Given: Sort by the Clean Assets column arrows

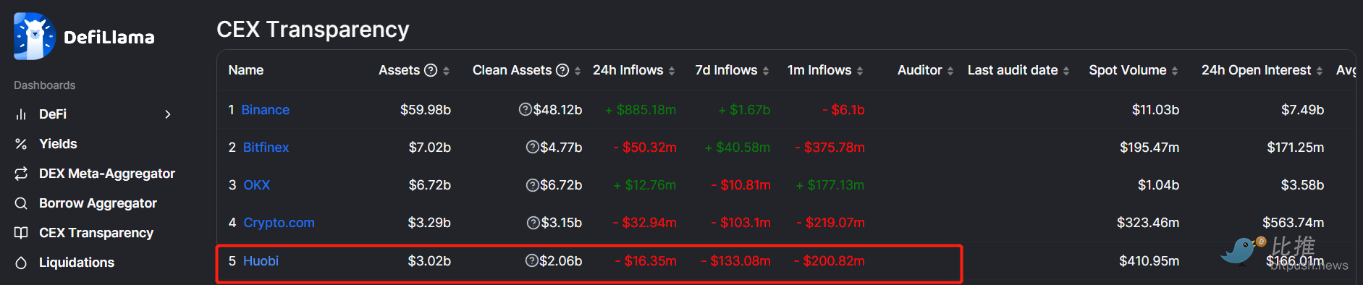Looking at the screenshot, I should 578,71.
